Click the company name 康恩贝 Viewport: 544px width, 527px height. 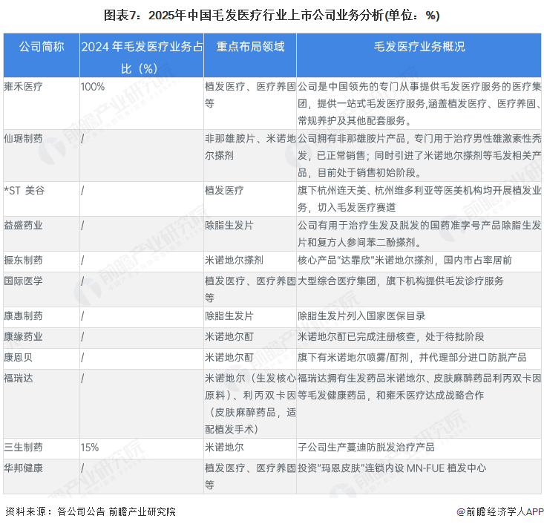coord(19,357)
